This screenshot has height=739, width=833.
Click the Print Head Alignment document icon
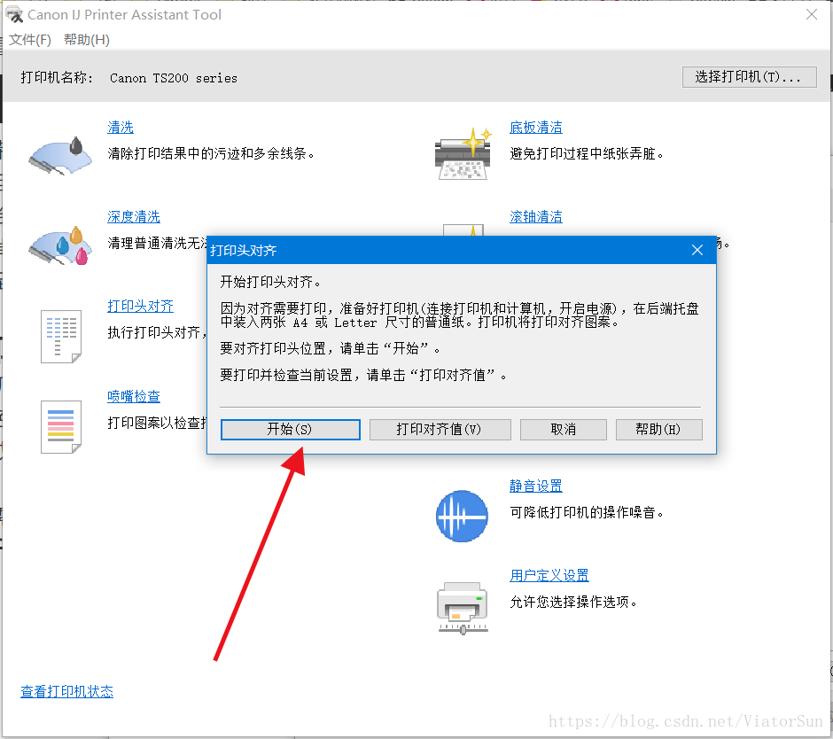pyautogui.click(x=61, y=337)
